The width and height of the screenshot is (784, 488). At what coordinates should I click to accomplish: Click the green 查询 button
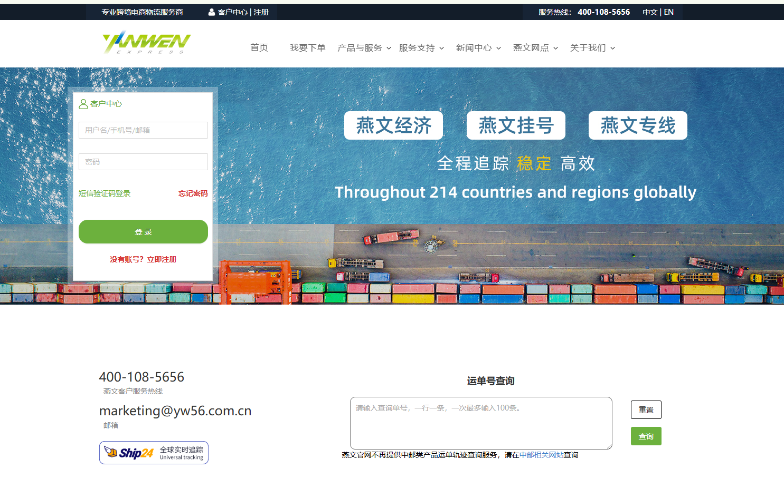(646, 436)
